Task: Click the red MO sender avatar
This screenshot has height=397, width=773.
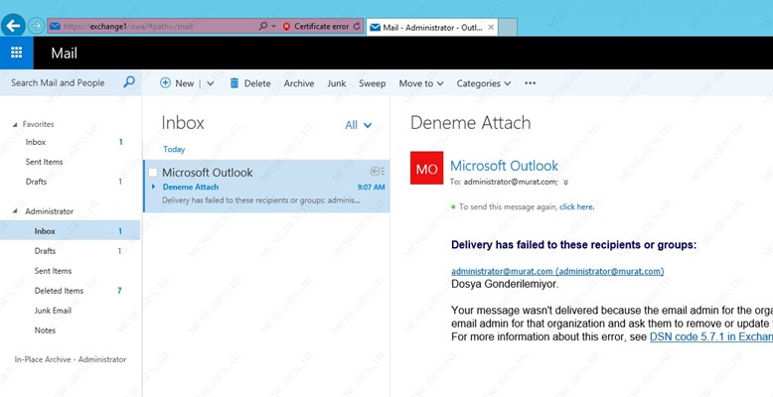Action: 426,168
